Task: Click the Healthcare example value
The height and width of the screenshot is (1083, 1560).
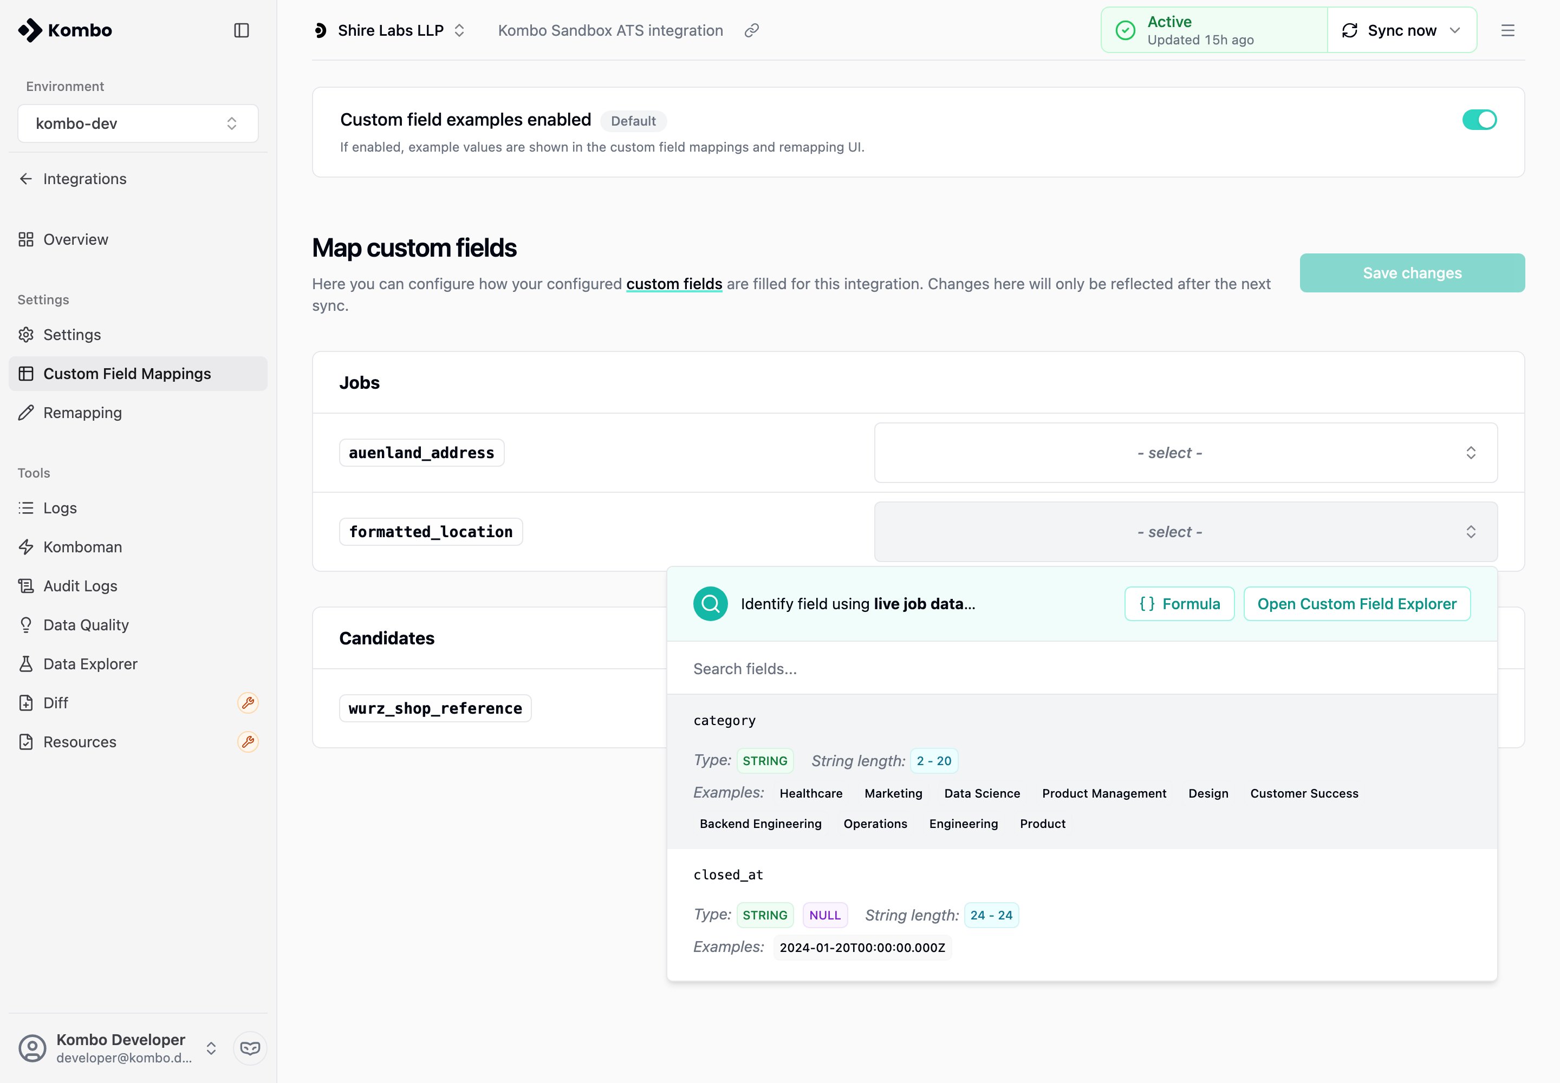Action: click(x=810, y=793)
